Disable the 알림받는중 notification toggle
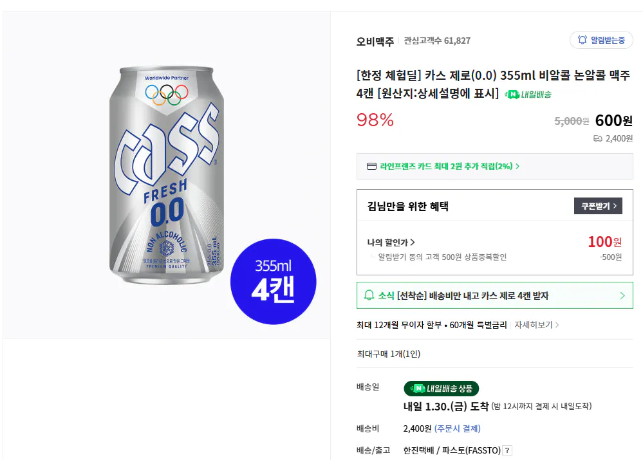643x460 pixels. tap(601, 39)
